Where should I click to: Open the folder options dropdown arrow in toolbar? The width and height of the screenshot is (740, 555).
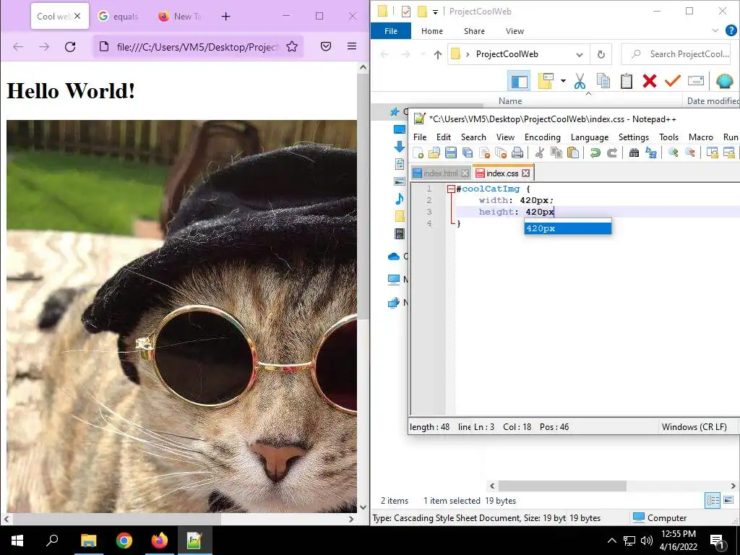(563, 81)
